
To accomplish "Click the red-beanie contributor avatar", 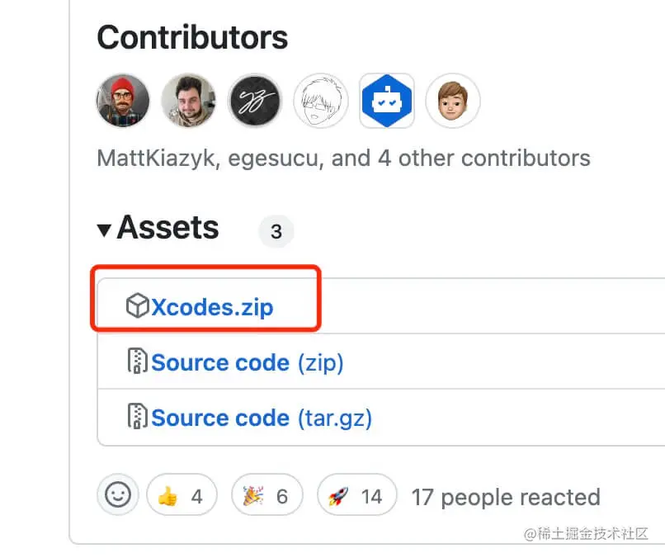I will point(124,101).
